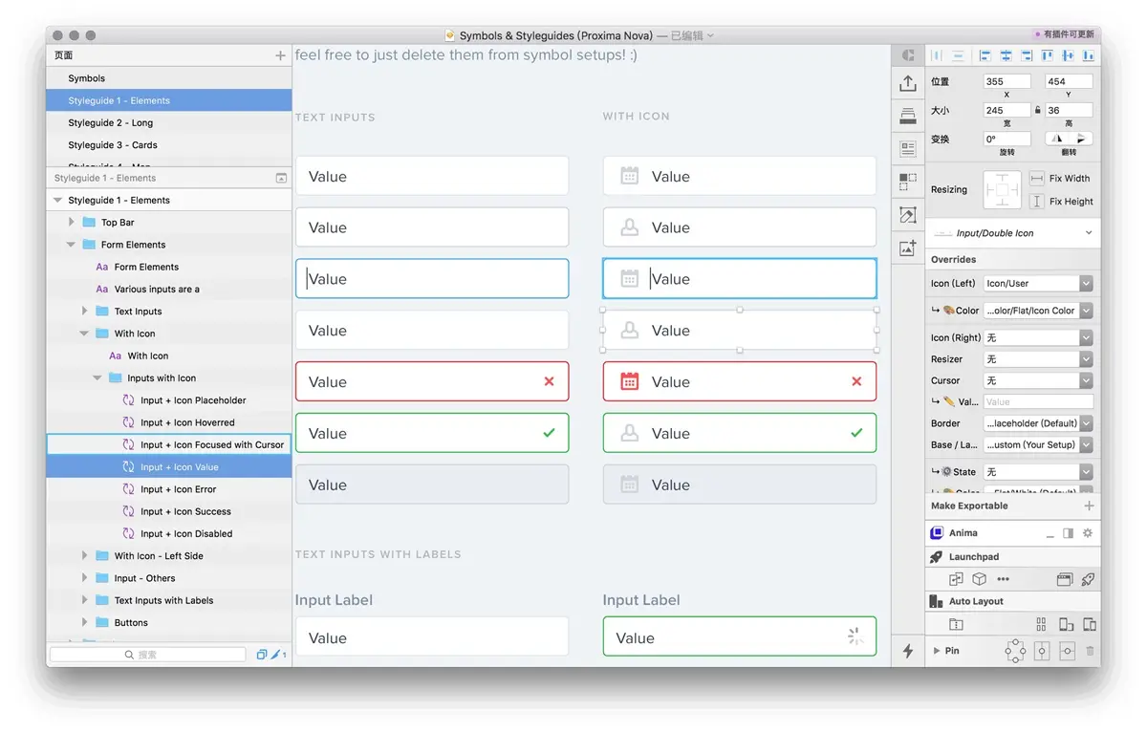
Task: Click the Auto Layout grid icon
Action: tap(1042, 624)
